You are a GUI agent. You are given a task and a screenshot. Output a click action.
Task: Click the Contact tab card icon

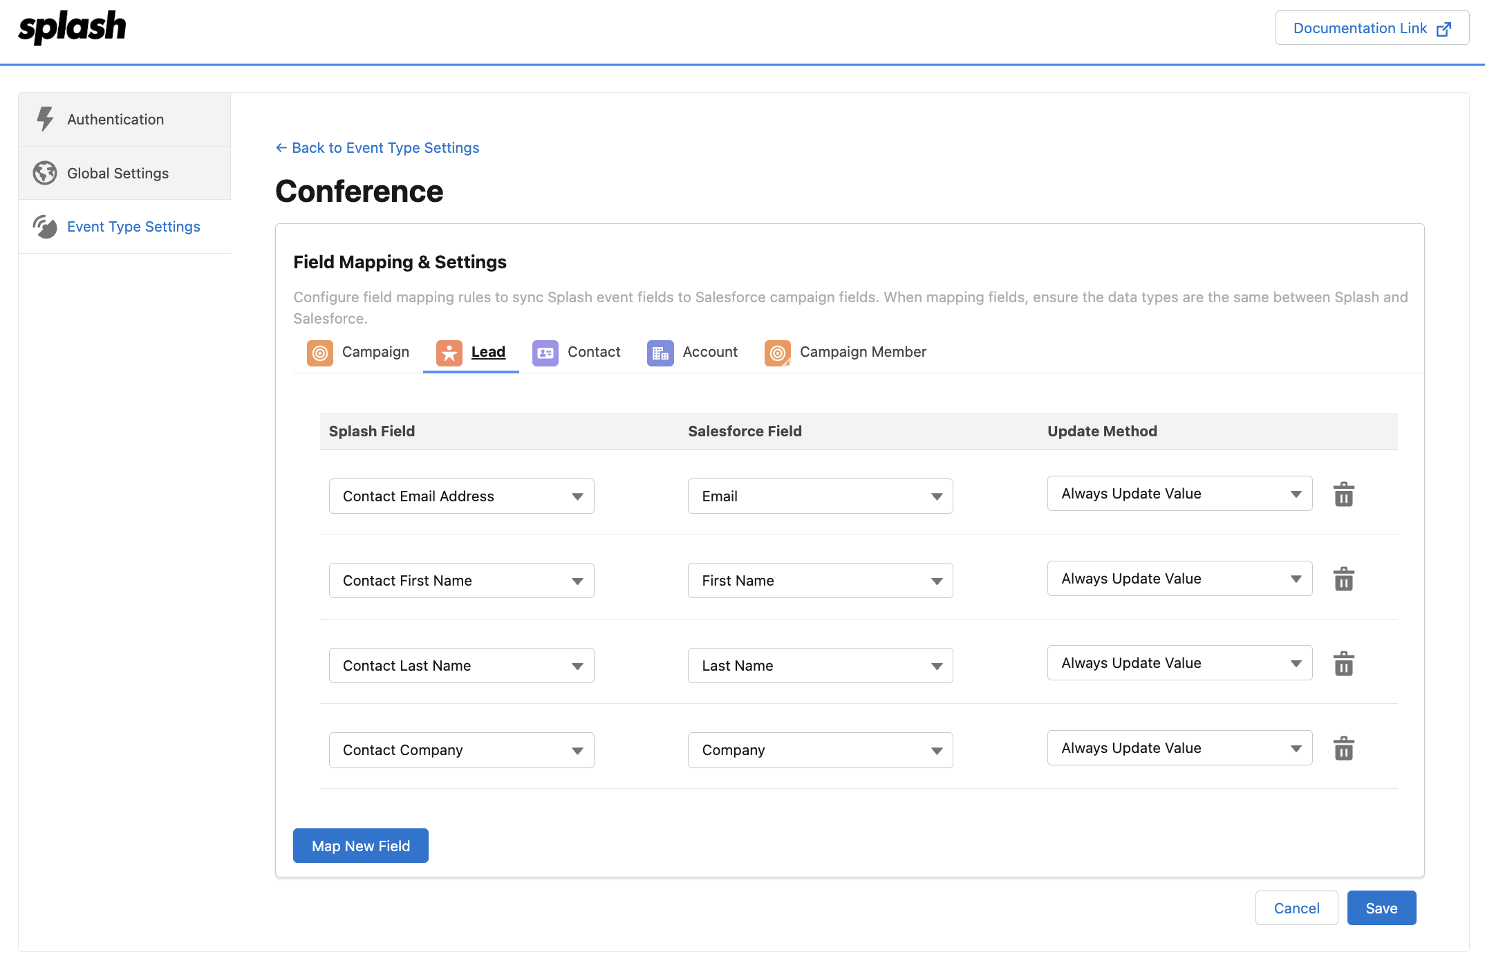545,353
